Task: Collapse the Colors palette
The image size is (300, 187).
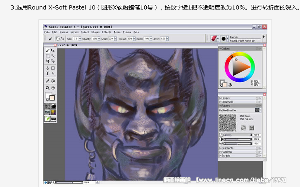Action: click(220, 49)
